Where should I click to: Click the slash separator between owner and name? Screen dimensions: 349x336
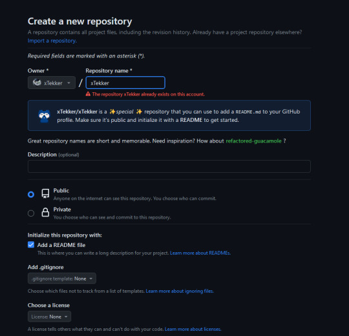(x=81, y=83)
